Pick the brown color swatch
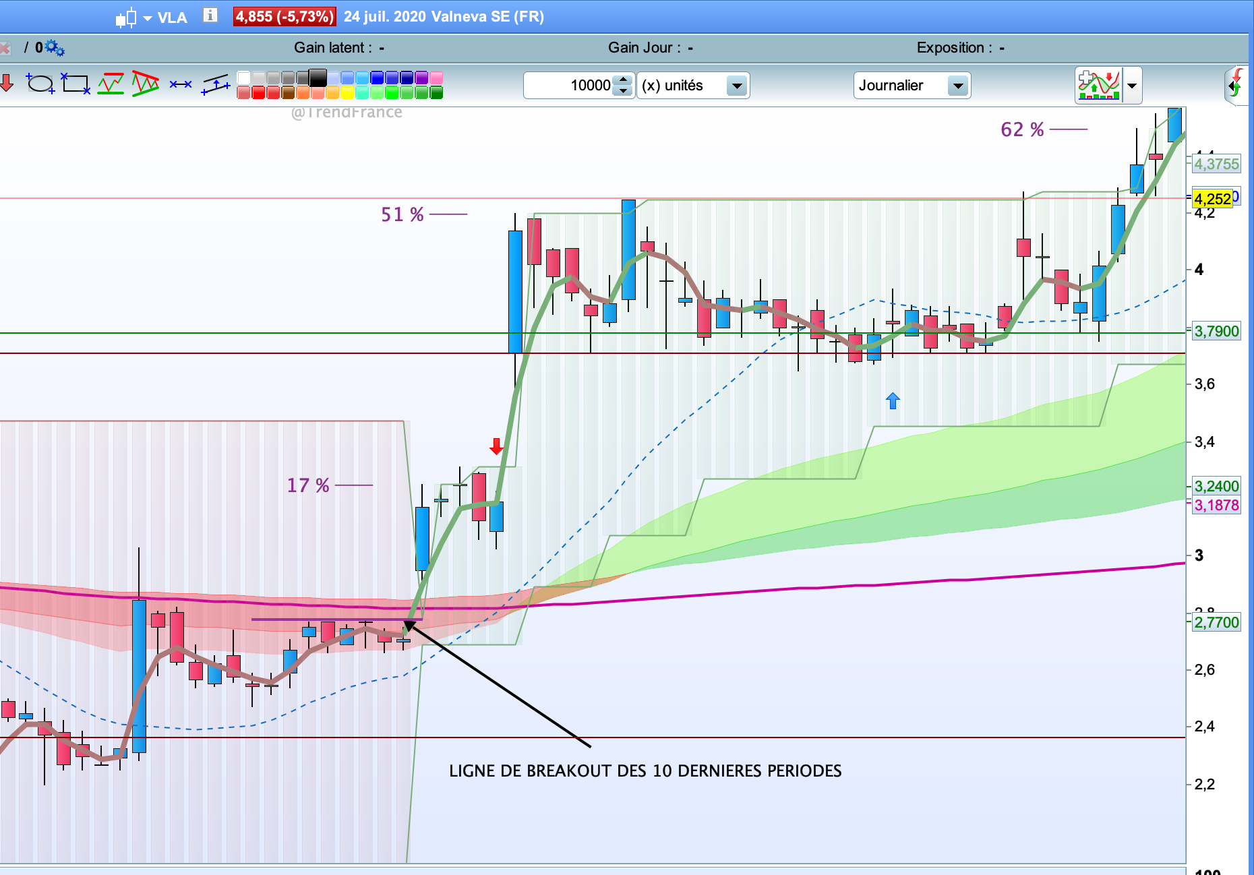This screenshot has width=1254, height=875. click(x=289, y=92)
